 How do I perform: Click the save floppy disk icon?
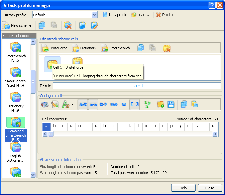(x=171, y=104)
